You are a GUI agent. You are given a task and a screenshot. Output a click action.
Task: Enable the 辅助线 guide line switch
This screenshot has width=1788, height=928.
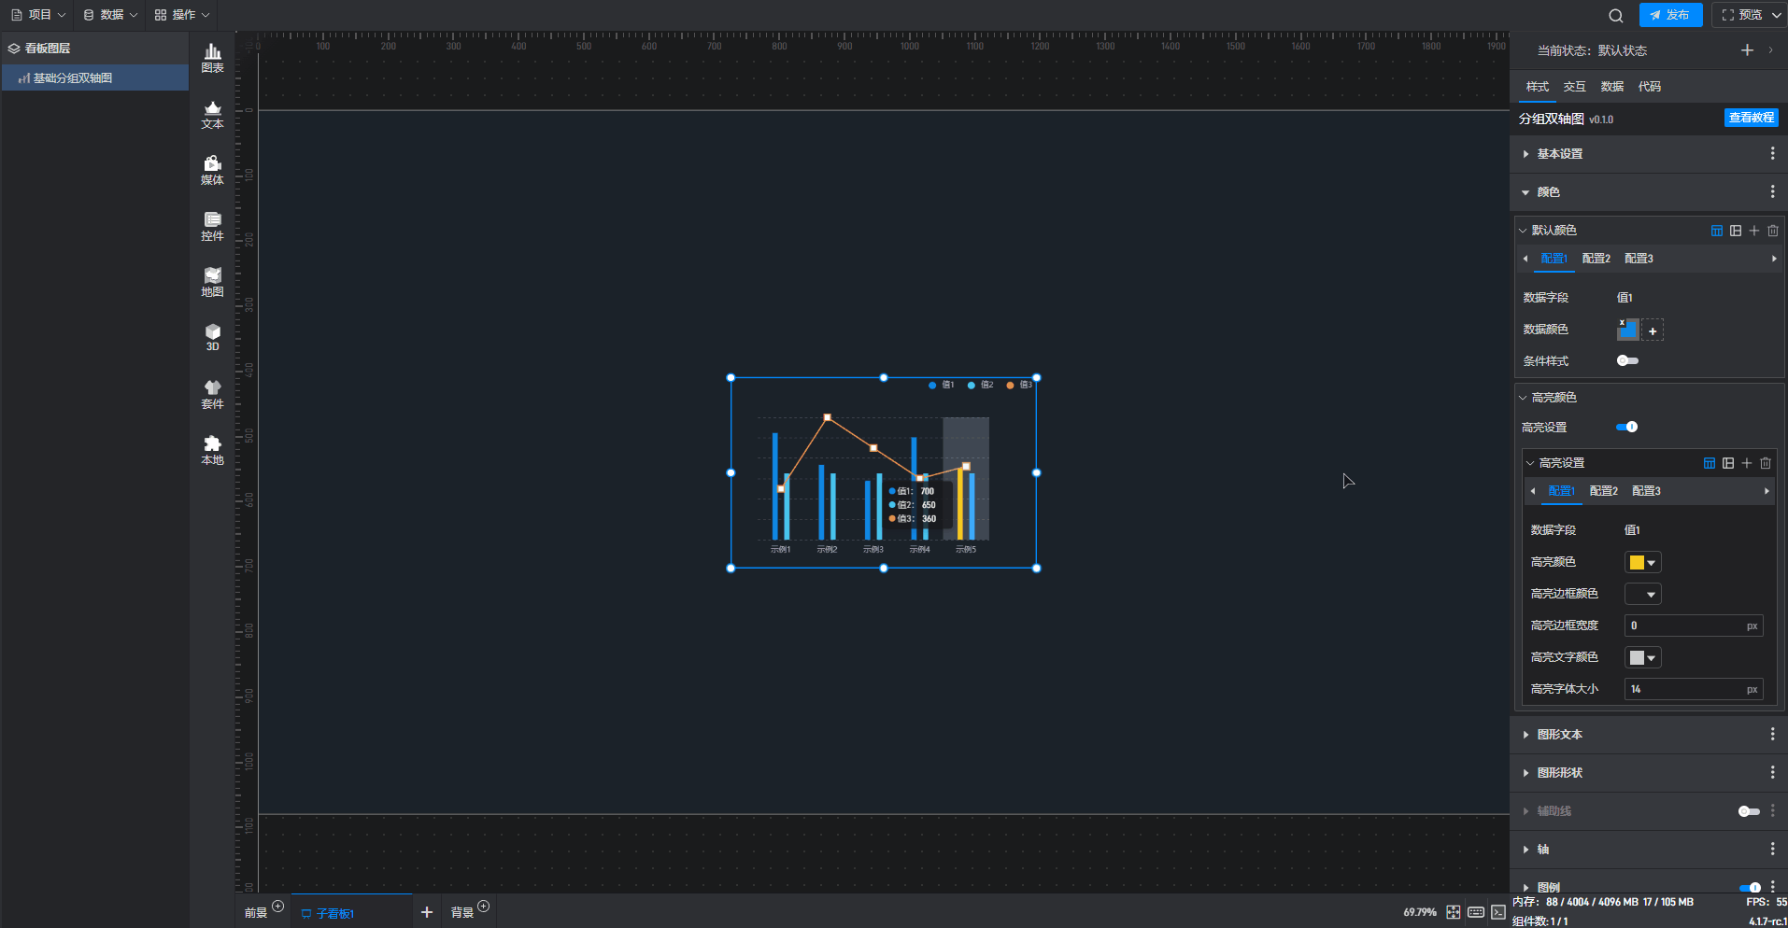click(x=1748, y=811)
